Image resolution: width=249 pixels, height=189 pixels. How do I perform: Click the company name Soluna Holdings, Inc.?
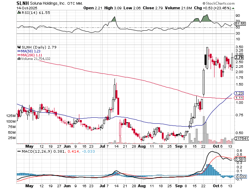pos(48,3)
